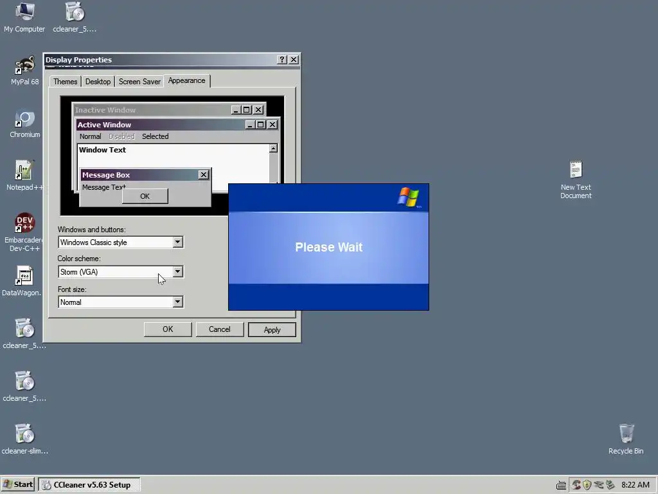Select the DataWagon desktop shortcut
Viewport: 658px width, 494px height.
pyautogui.click(x=22, y=280)
